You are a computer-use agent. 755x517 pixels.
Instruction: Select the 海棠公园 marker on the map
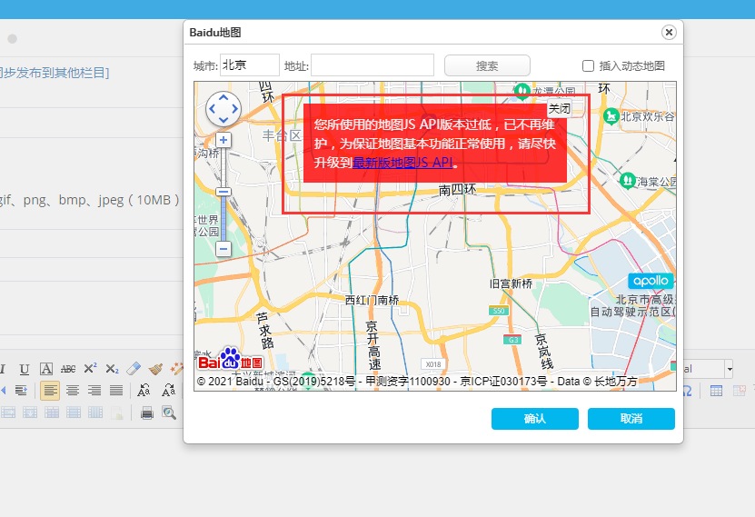(627, 181)
